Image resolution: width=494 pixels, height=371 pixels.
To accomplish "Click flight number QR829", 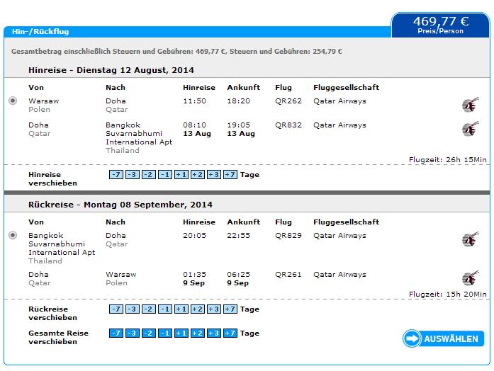I will pyautogui.click(x=288, y=236).
